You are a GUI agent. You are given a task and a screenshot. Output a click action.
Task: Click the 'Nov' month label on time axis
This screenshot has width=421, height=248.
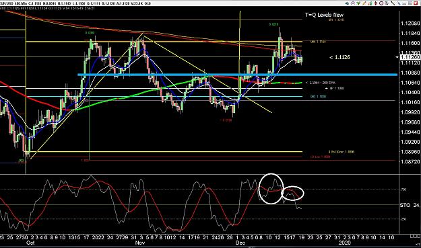tap(140, 243)
